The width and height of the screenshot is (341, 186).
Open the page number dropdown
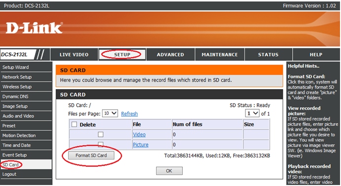coord(252,113)
